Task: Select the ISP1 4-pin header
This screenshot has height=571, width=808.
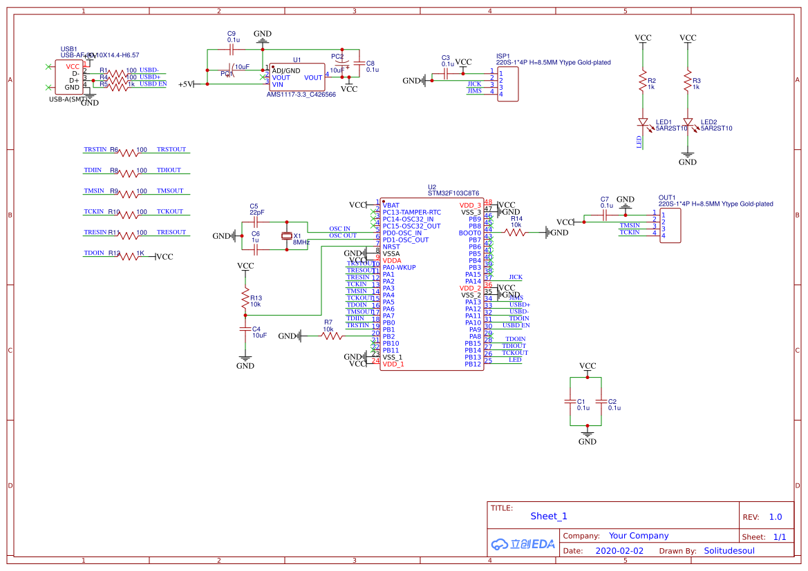Action: [507, 84]
